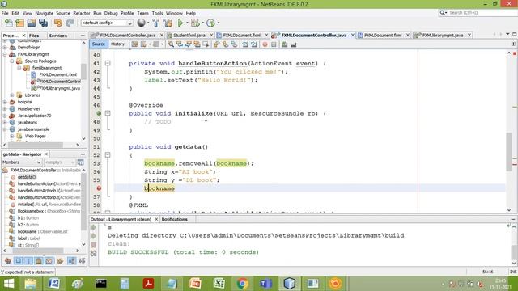Viewport: 518px width, 291px height.
Task: Clean and Build the project
Action: (x=168, y=23)
